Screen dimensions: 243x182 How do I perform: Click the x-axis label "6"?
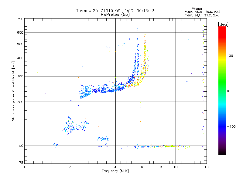pos(142,167)
